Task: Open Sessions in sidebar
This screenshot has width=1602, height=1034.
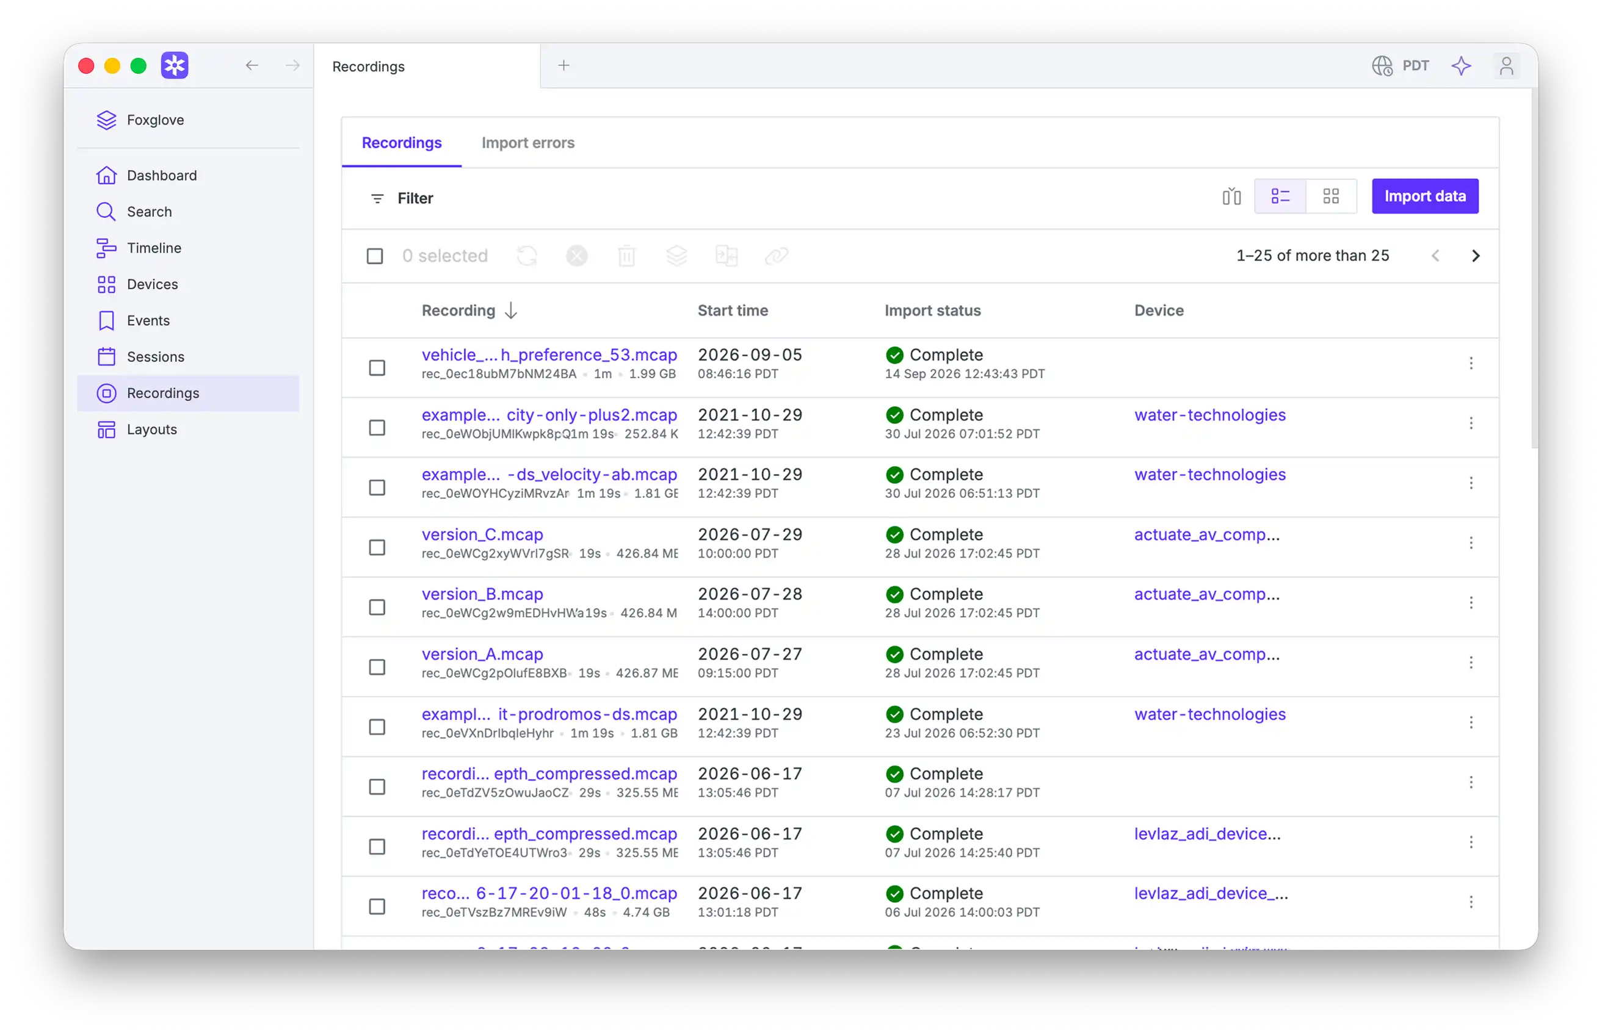Action: (188, 356)
